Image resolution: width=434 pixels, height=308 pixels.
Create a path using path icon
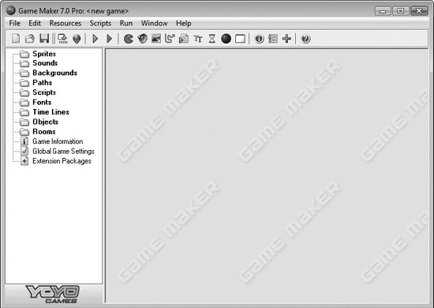[170, 39]
